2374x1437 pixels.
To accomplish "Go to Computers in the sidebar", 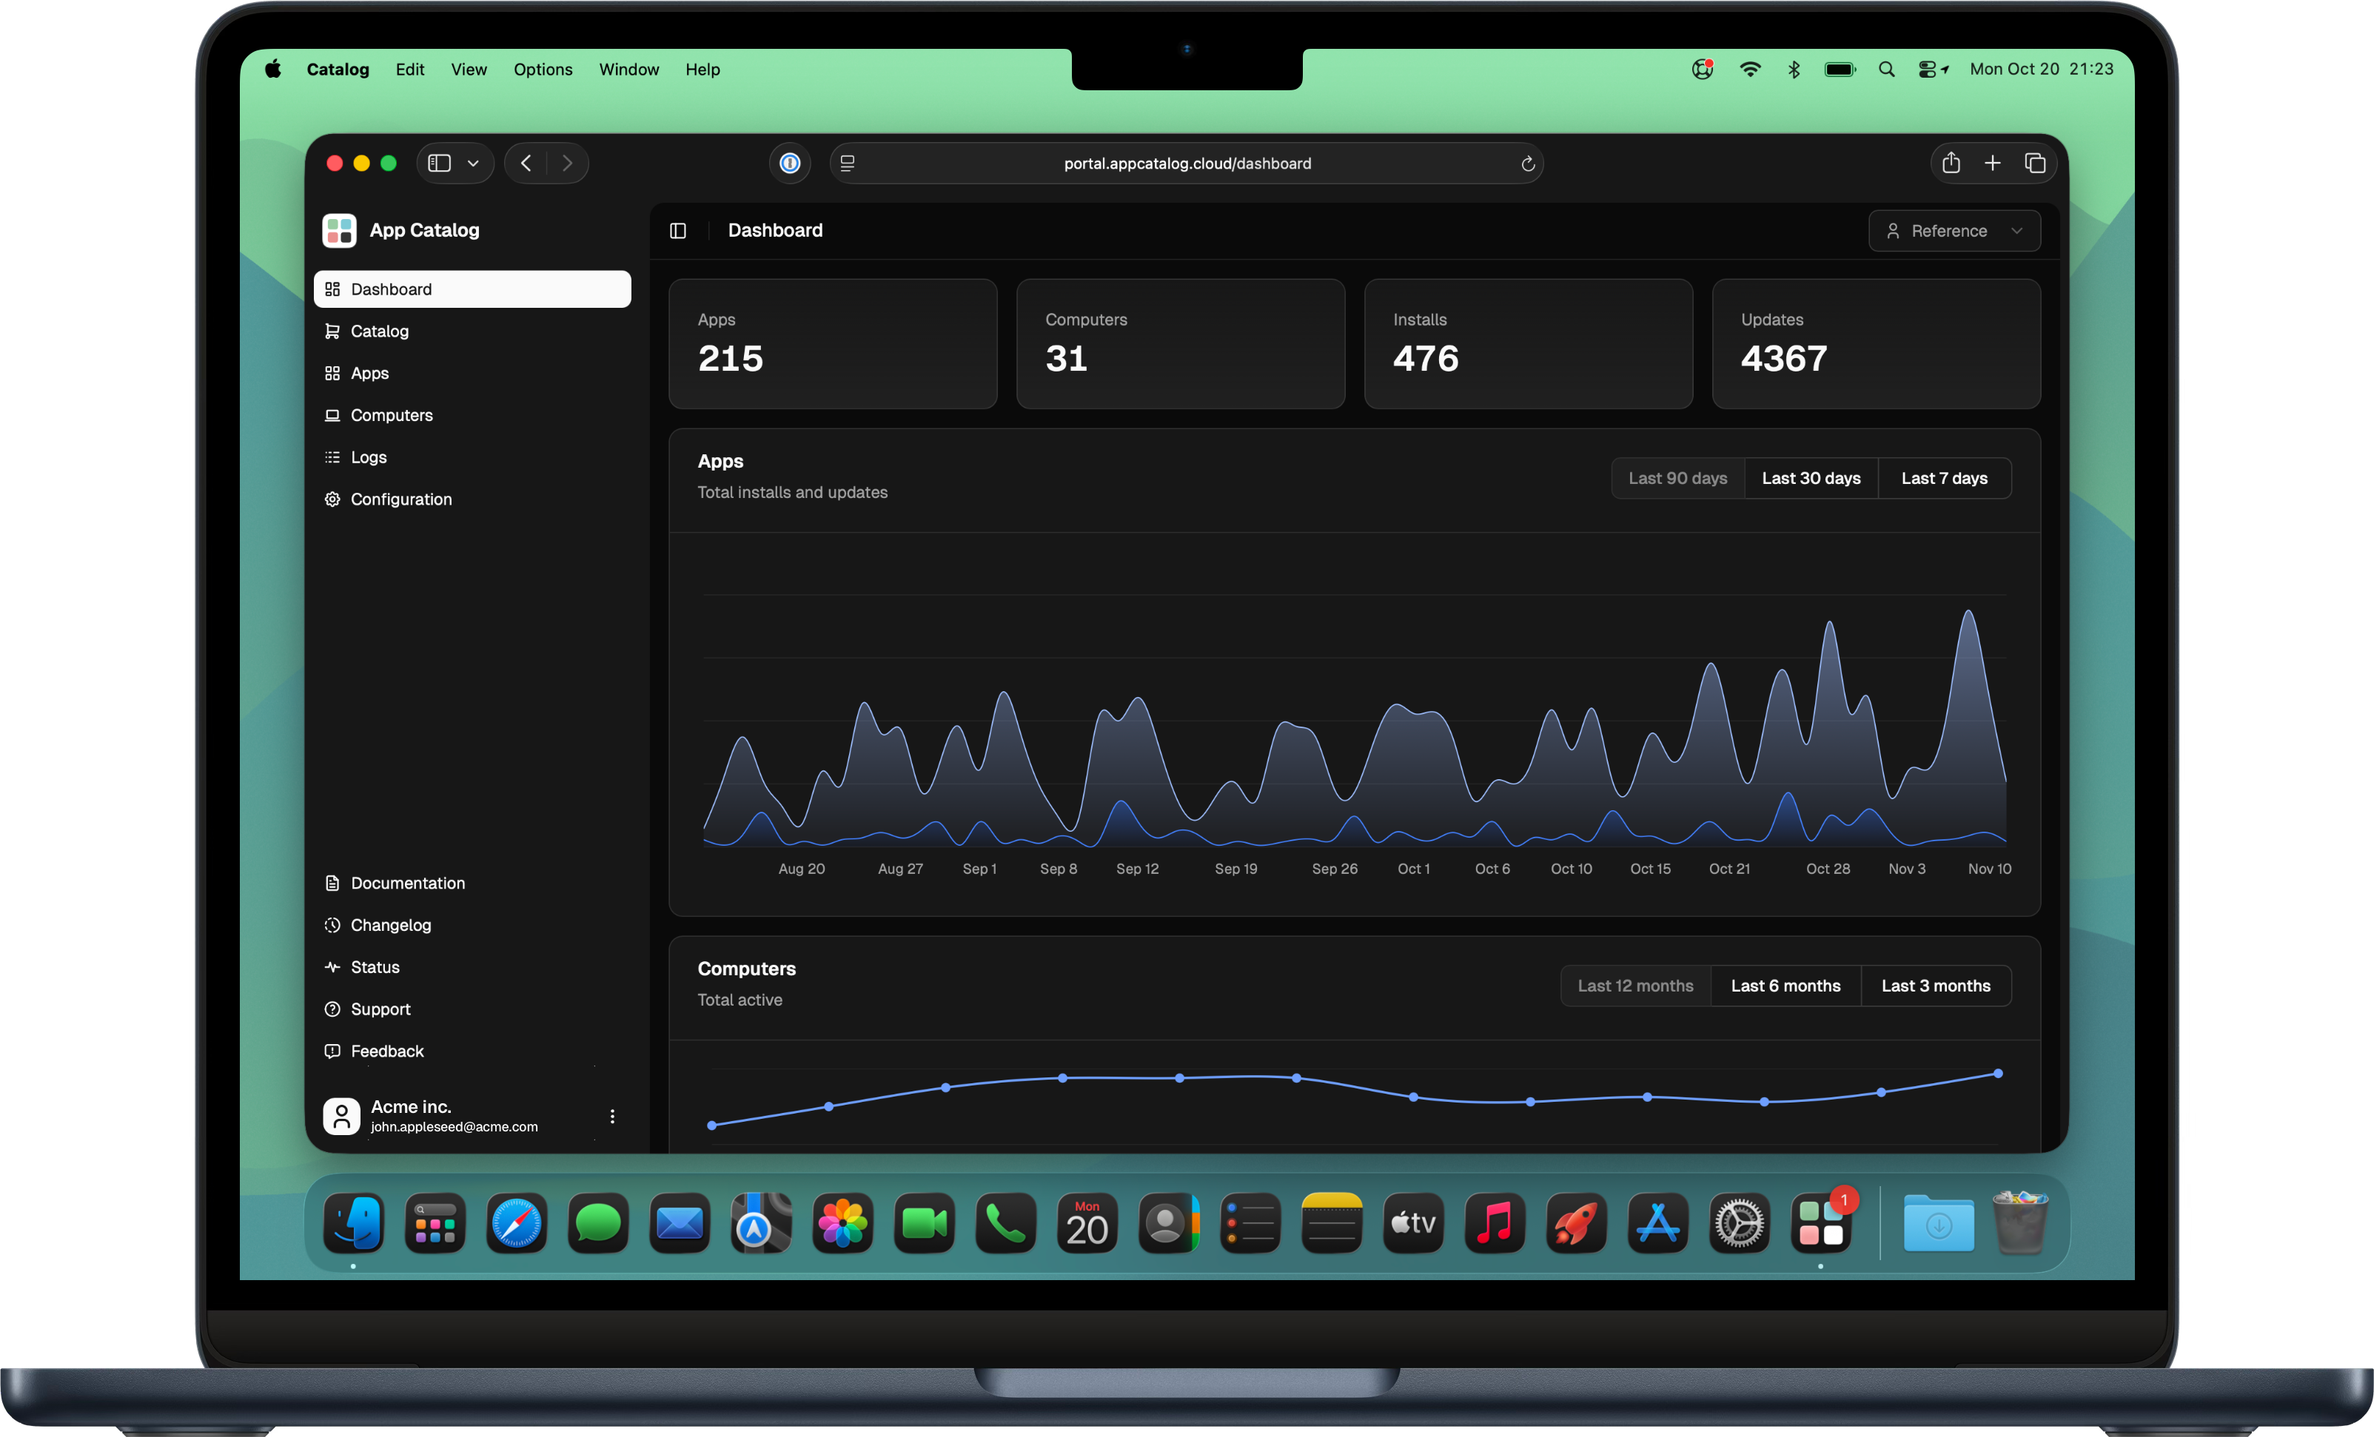I will 391,415.
